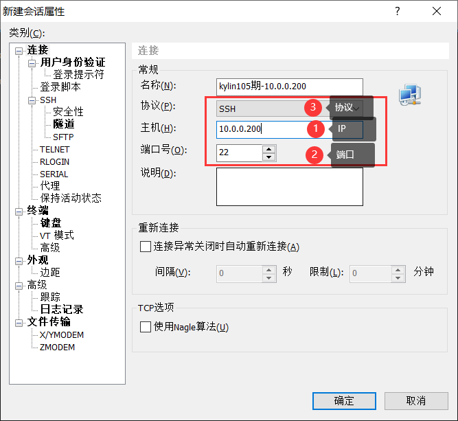Select SERIAL tree item
The height and width of the screenshot is (421, 458).
(54, 174)
